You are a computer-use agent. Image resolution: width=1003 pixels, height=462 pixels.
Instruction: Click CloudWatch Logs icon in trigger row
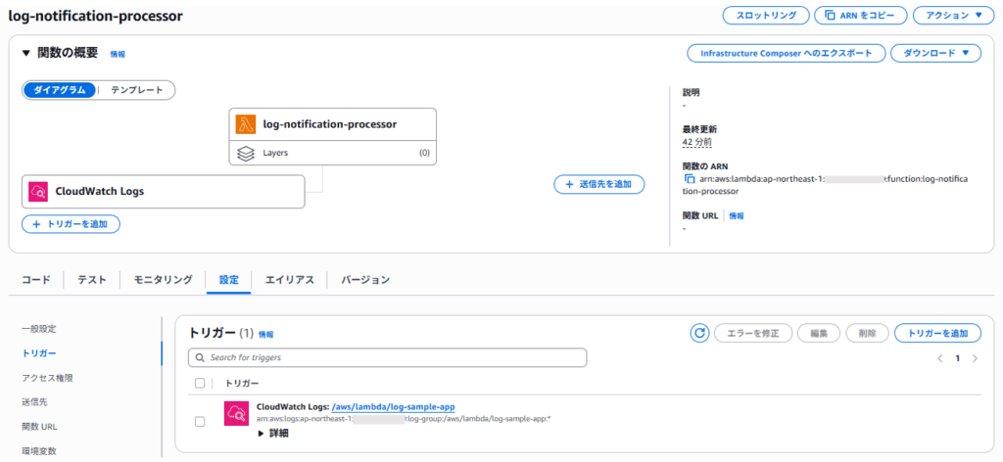(236, 413)
